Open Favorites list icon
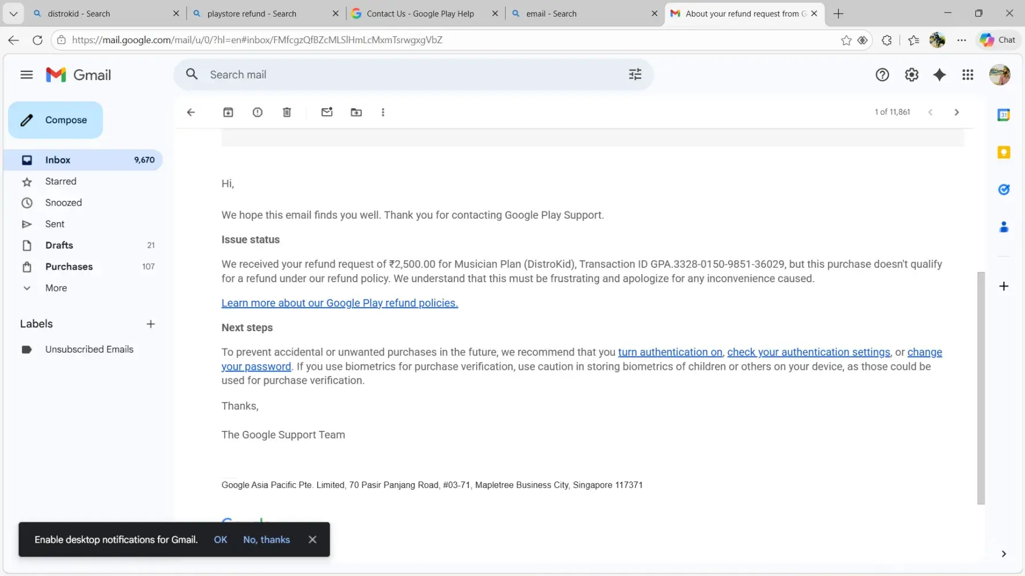 pyautogui.click(x=914, y=40)
